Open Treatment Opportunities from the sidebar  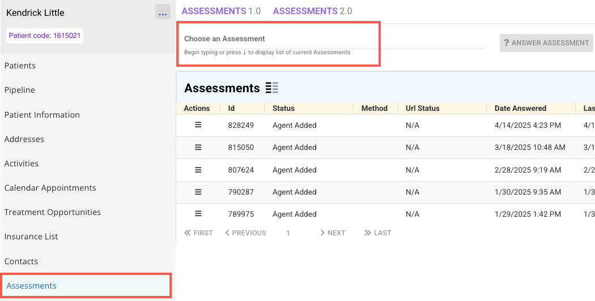(52, 212)
